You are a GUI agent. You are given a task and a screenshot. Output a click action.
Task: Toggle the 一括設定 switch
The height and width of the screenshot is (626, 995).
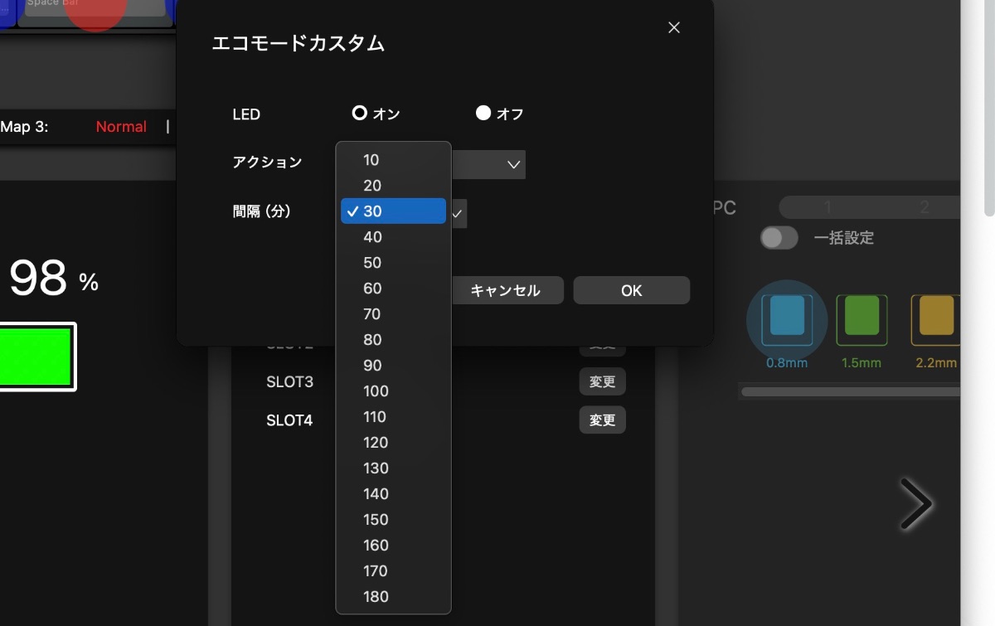tap(779, 238)
